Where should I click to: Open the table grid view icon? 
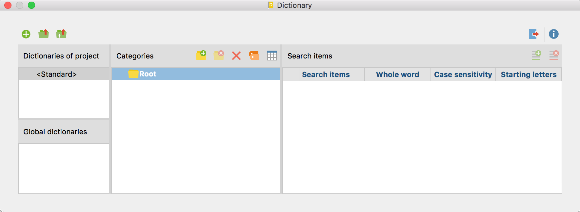click(272, 56)
